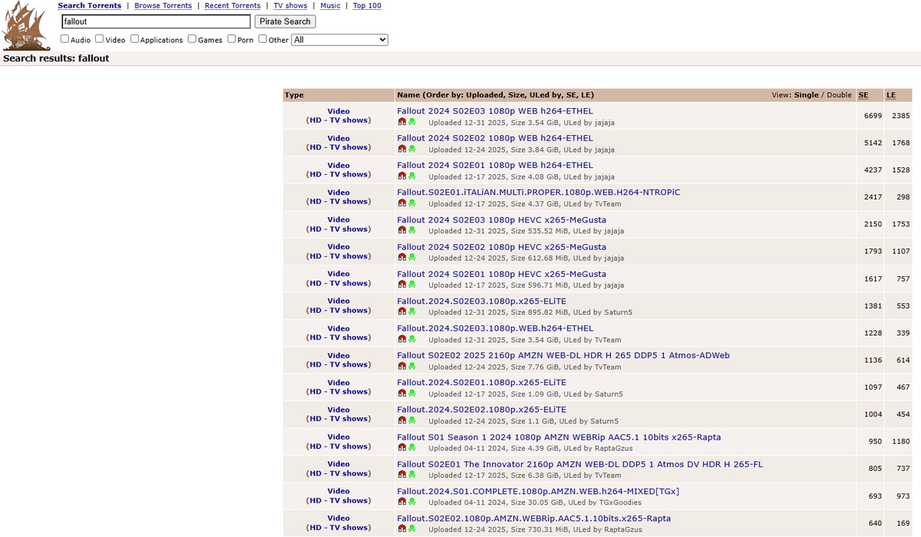Tick the Audio checkbox
The height and width of the screenshot is (537, 921).
click(x=65, y=39)
